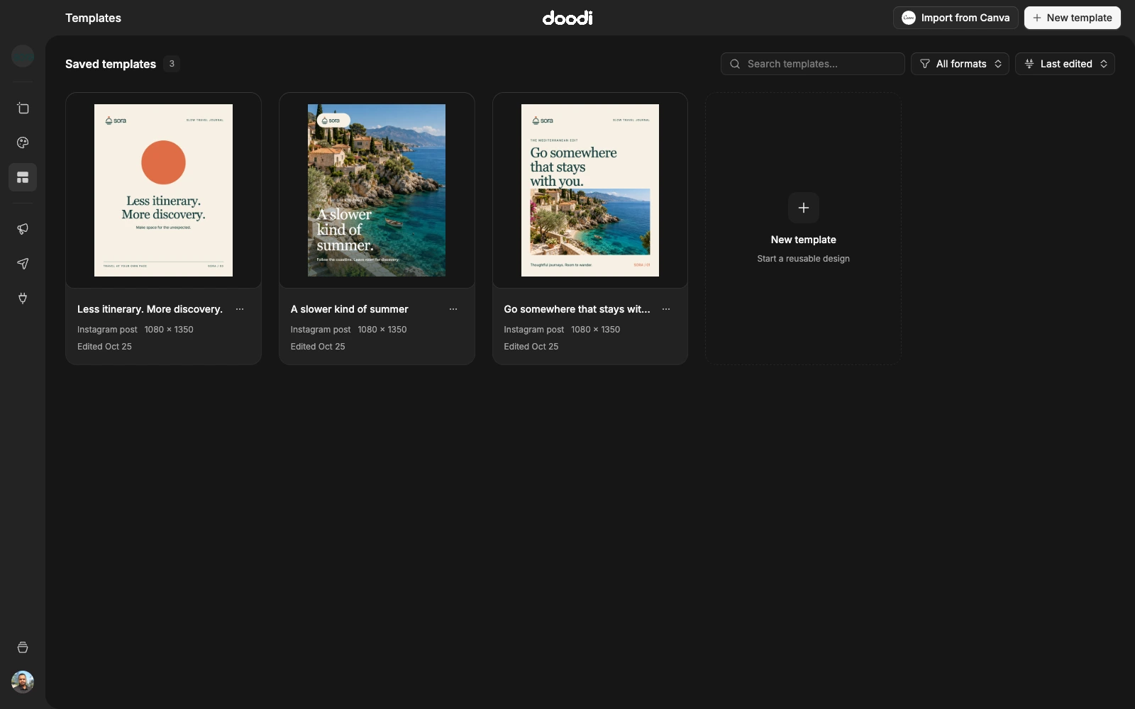Image resolution: width=1135 pixels, height=709 pixels.
Task: Open the canvas designs sidebar icon
Action: pyautogui.click(x=23, y=108)
